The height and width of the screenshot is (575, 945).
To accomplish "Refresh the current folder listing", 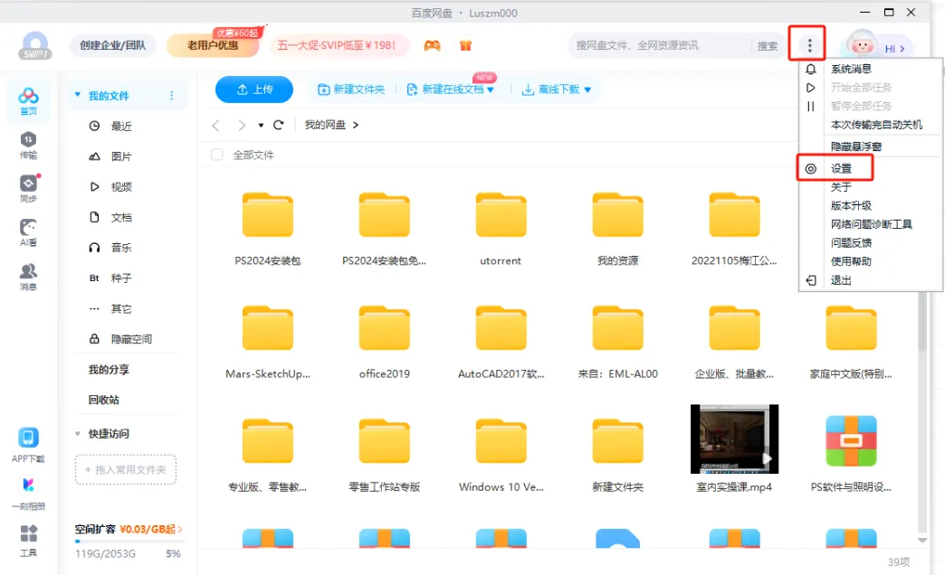I will click(x=279, y=125).
